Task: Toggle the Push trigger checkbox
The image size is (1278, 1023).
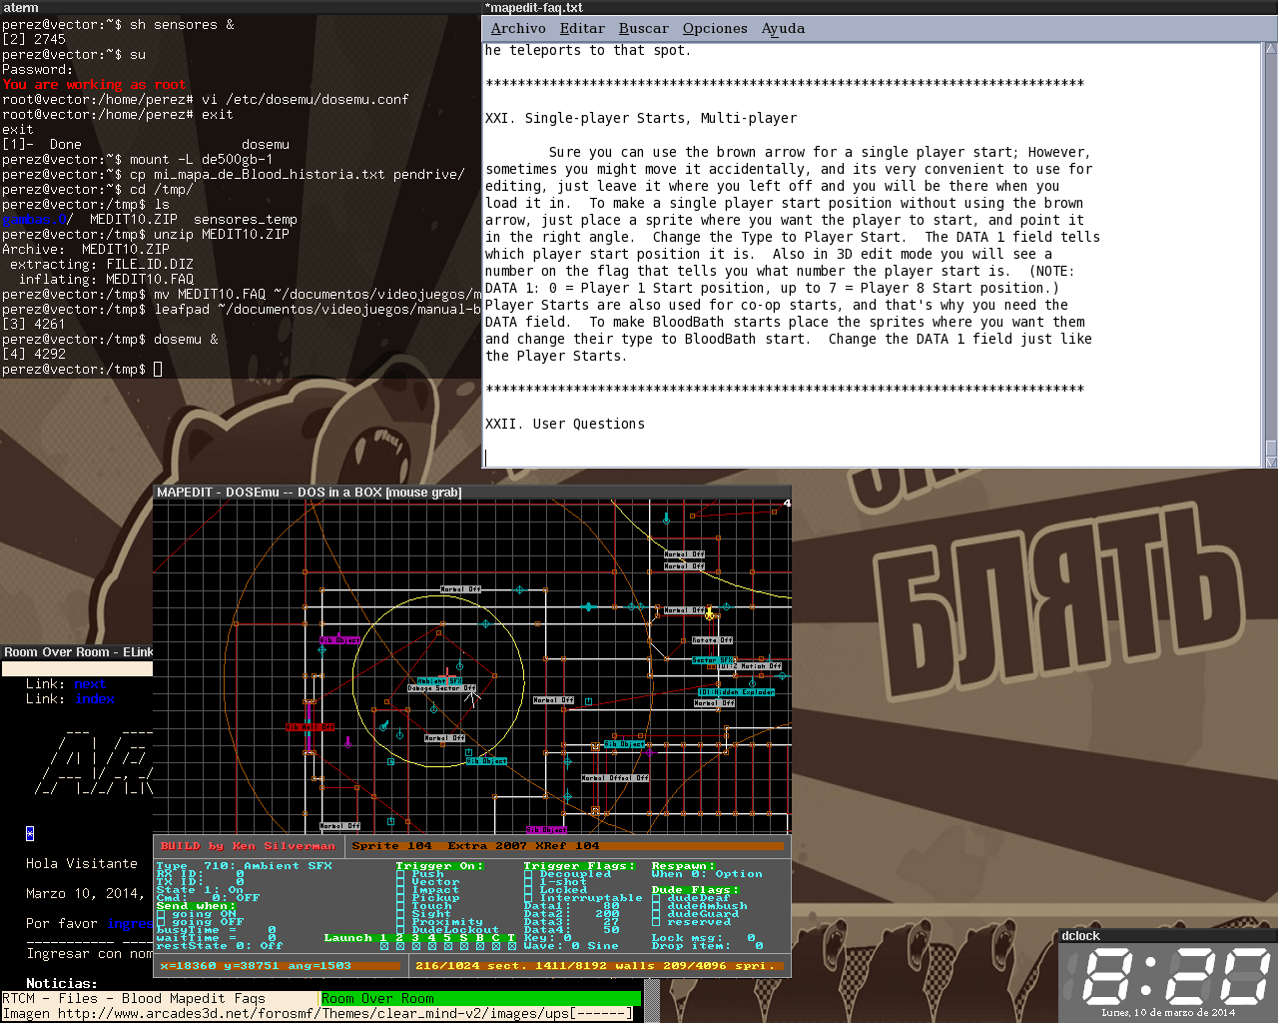Action: click(x=400, y=874)
